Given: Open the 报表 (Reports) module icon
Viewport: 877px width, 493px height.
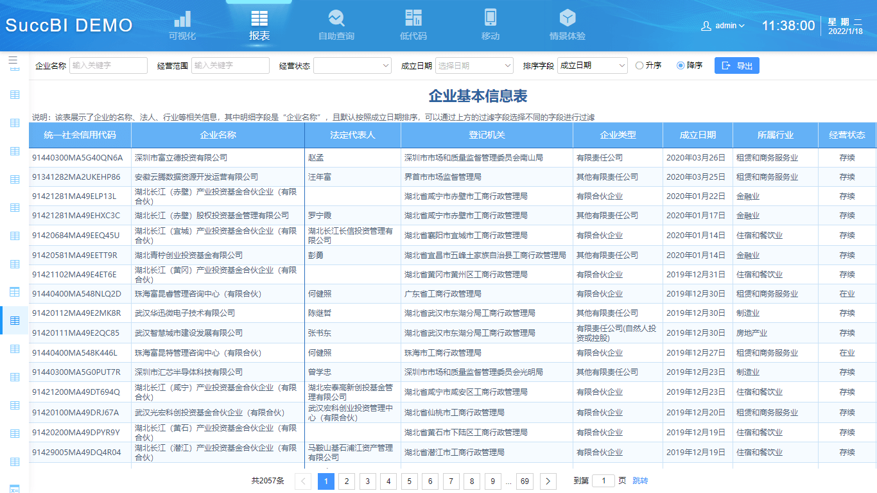Looking at the screenshot, I should tap(259, 19).
